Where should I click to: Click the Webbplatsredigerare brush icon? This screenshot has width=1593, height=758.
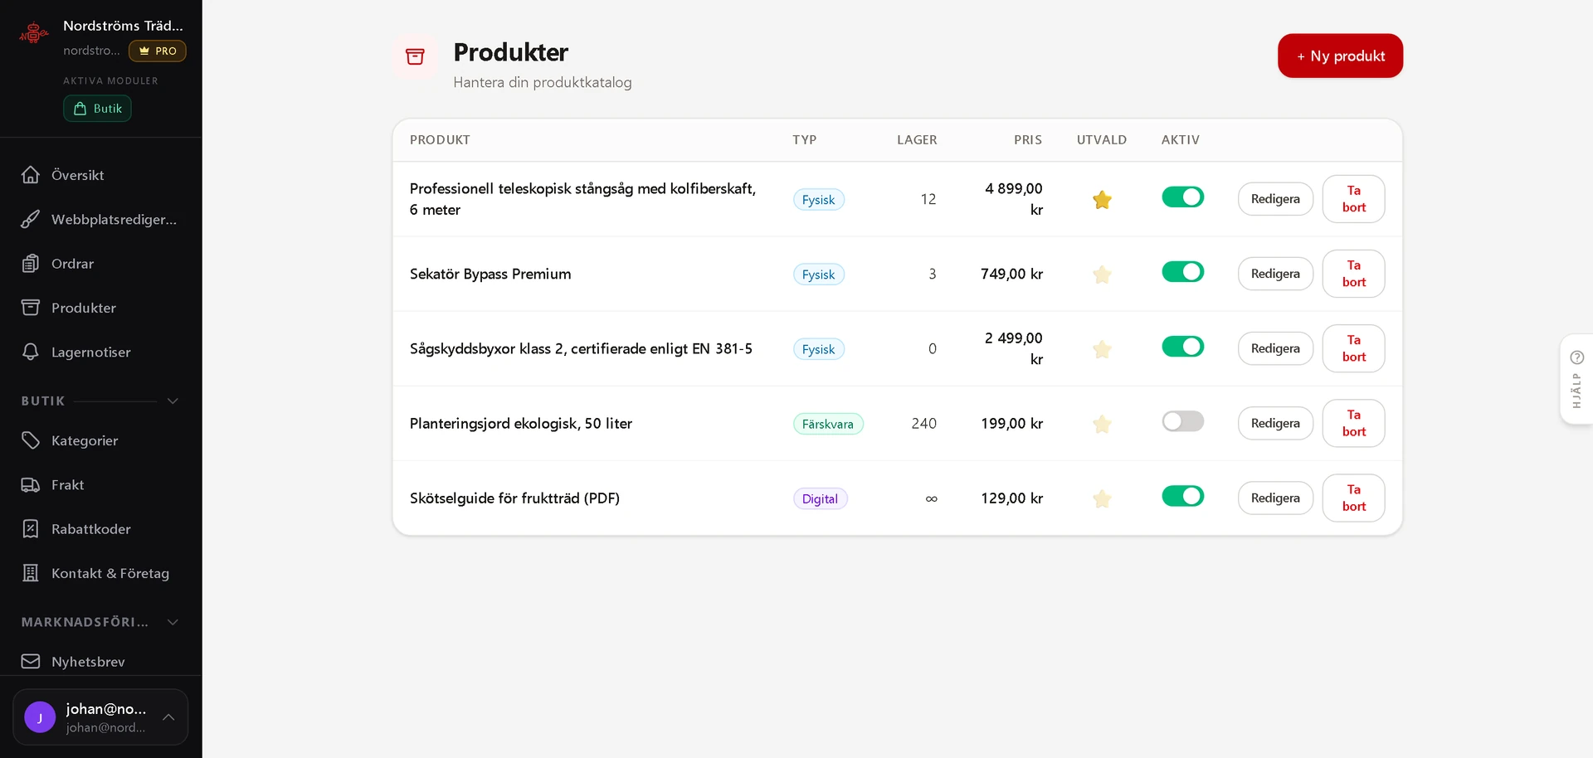coord(31,219)
